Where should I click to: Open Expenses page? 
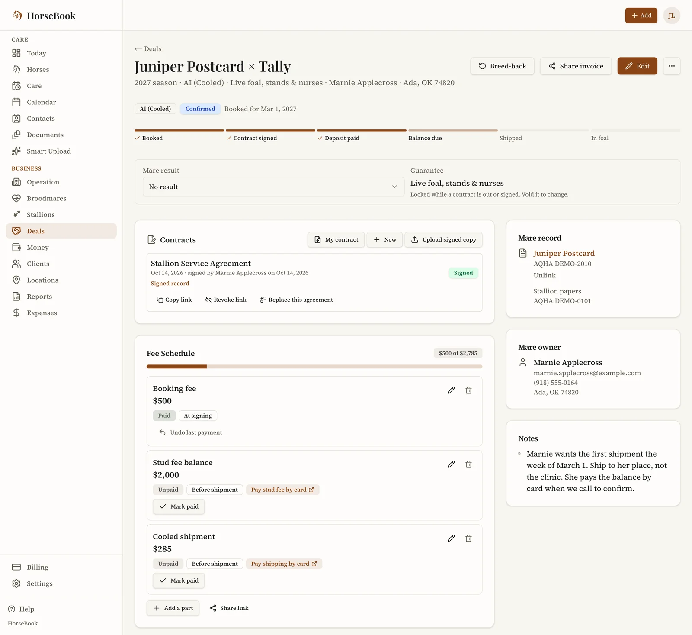coord(61,313)
